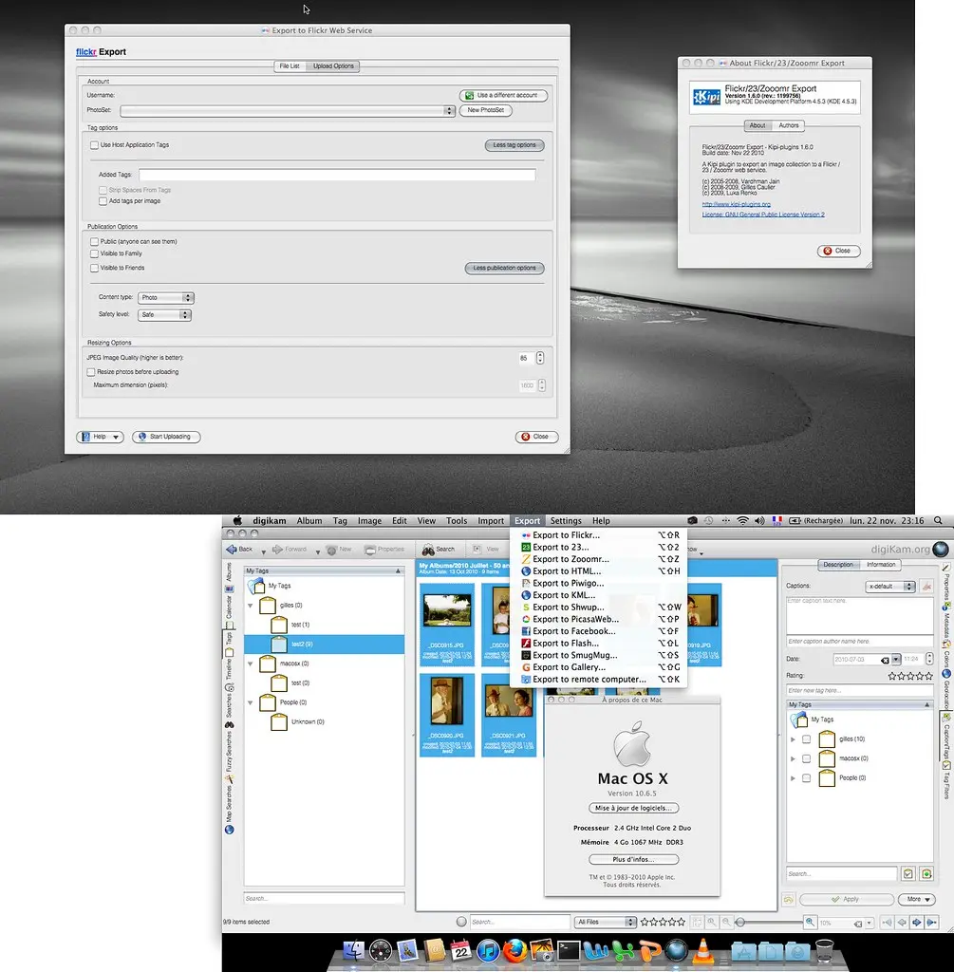Open the Albums sidebar tab

229,572
